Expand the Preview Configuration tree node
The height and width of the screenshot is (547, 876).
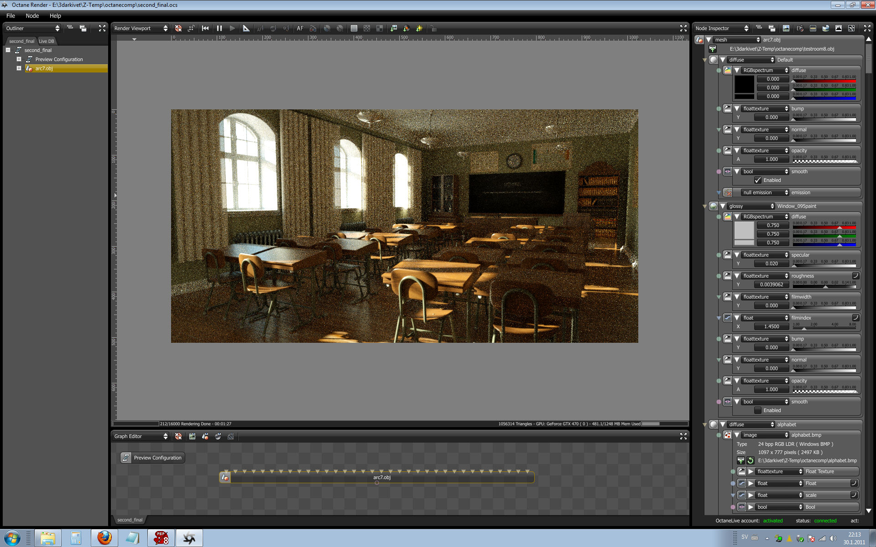19,59
